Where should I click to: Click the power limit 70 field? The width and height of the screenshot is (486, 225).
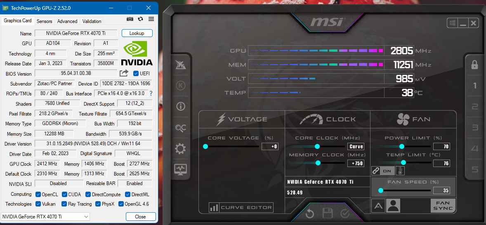[x=441, y=146]
